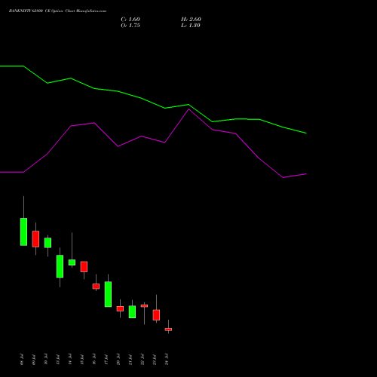Select the low value L: 1.30
Image resolution: width=377 pixels, height=377 pixels.
point(191,26)
